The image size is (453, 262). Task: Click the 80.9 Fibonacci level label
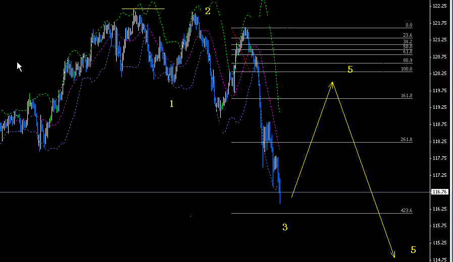pyautogui.click(x=408, y=60)
